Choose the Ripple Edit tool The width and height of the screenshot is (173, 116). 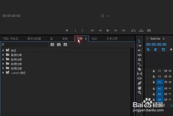pyautogui.click(x=139, y=55)
